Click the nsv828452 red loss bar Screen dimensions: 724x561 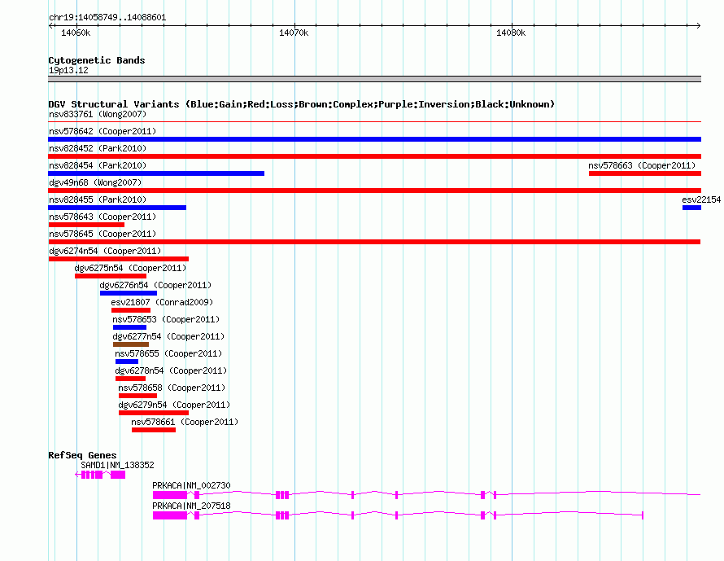click(374, 156)
